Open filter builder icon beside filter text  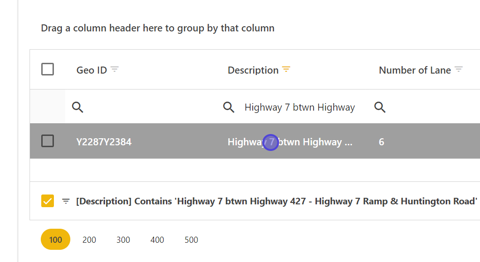(66, 201)
